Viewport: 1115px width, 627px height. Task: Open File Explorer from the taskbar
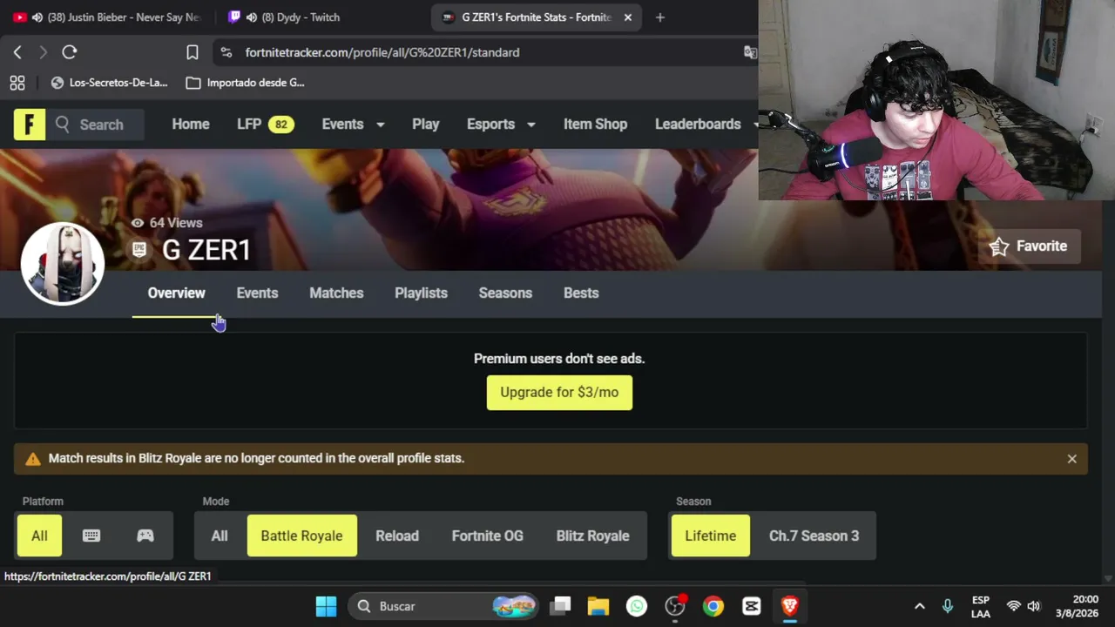point(598,606)
